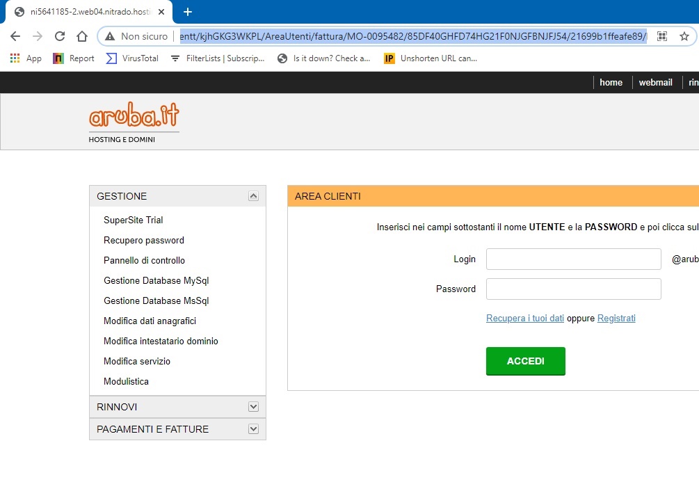Screen dimensions: 699x498
Task: Open the Is it down? bookmark
Action: pyautogui.click(x=323, y=58)
